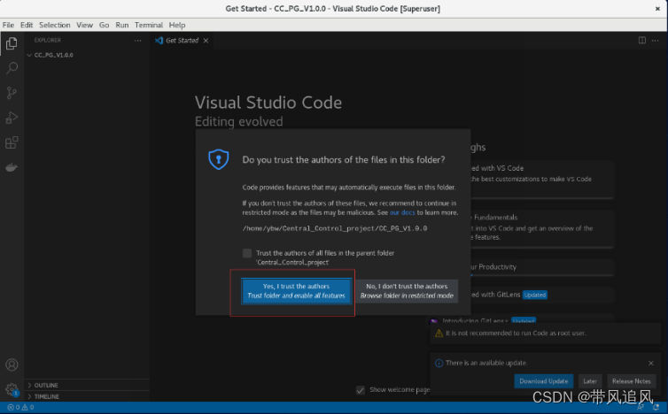Open the Run and Debug icon
668x414 pixels.
(x=12, y=118)
